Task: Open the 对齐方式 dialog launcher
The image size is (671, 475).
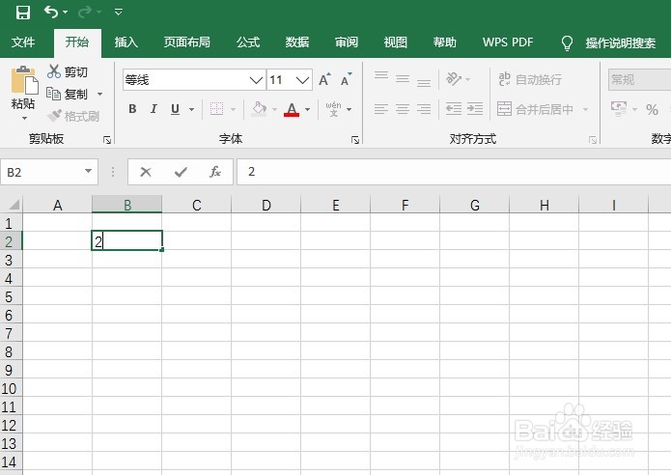Action: (x=593, y=140)
